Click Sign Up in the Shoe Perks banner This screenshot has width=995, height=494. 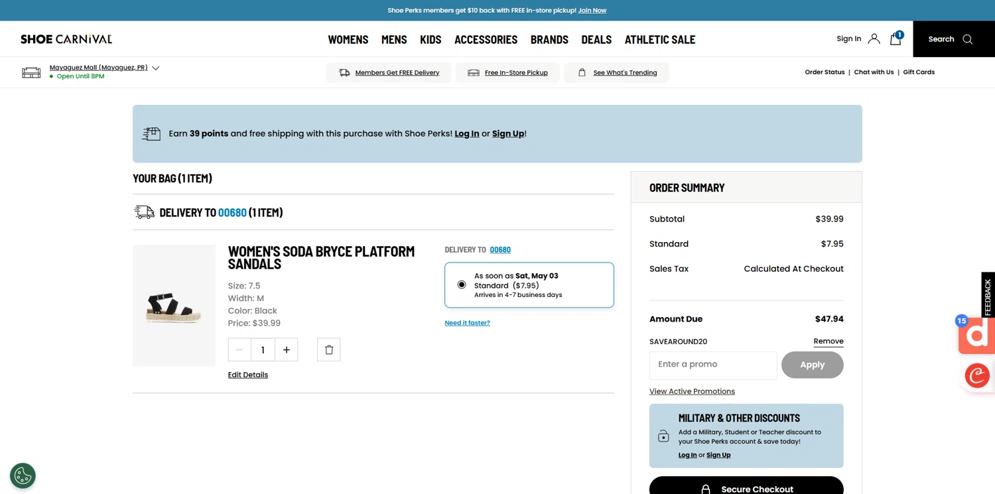tap(508, 133)
